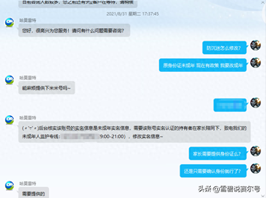Select the user avatar next to 家长需要提供身份证么?
This screenshot has height=198, width=266.
pos(256,151)
